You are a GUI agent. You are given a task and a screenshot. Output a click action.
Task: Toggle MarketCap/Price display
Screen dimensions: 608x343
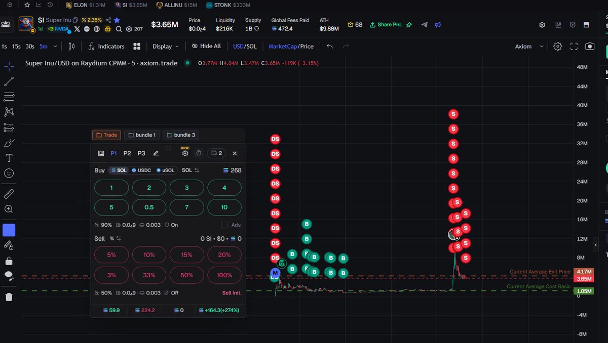(291, 46)
